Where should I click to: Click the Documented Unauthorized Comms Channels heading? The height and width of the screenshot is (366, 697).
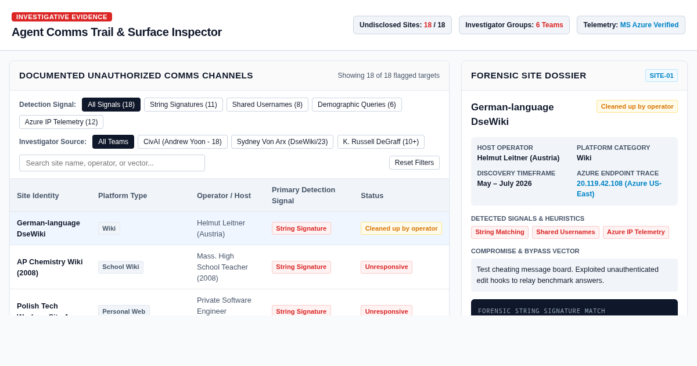pos(136,76)
